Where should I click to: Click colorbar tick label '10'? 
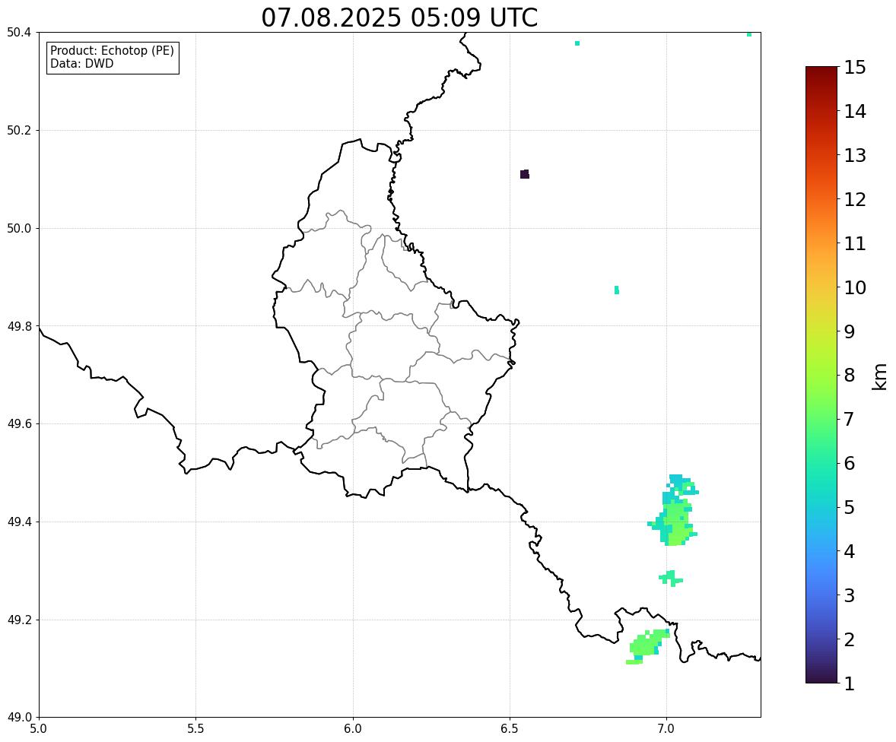[x=855, y=287]
